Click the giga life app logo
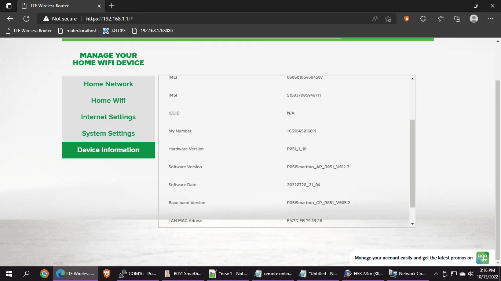 click(483, 258)
